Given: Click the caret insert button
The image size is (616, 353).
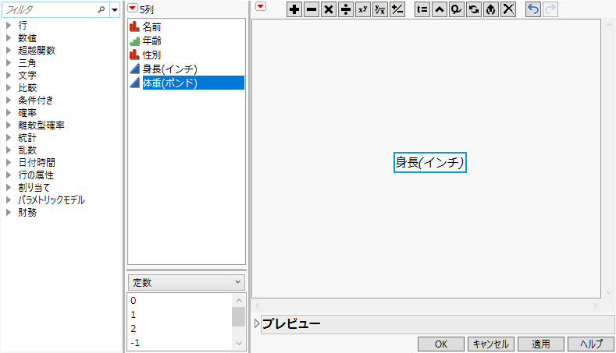Looking at the screenshot, I should click(x=440, y=9).
